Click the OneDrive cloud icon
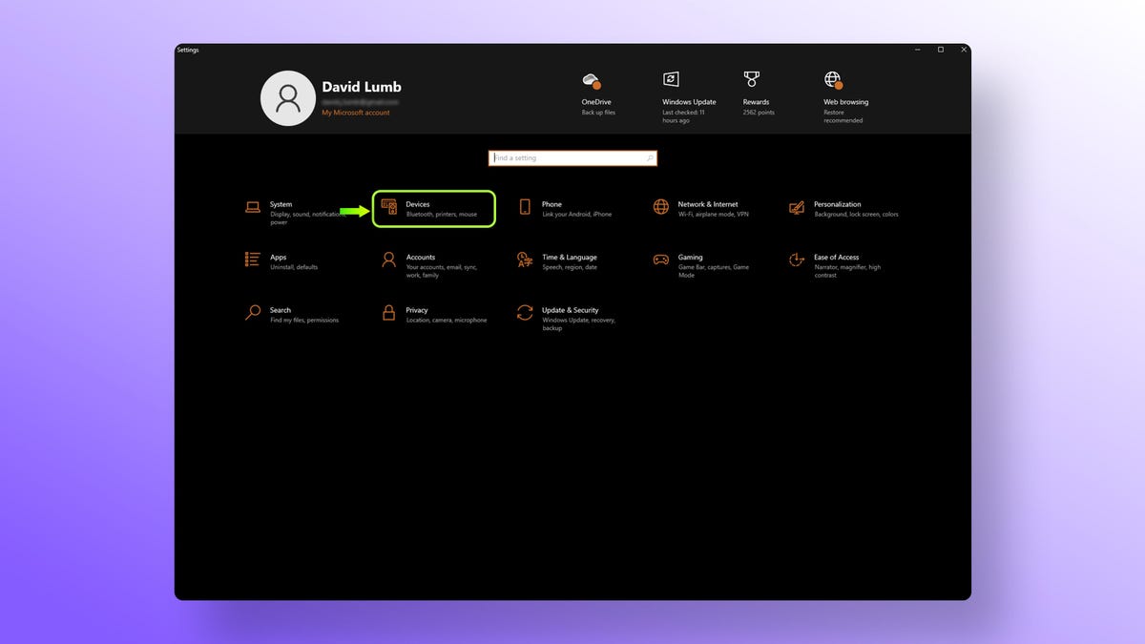The height and width of the screenshot is (644, 1145). point(593,81)
